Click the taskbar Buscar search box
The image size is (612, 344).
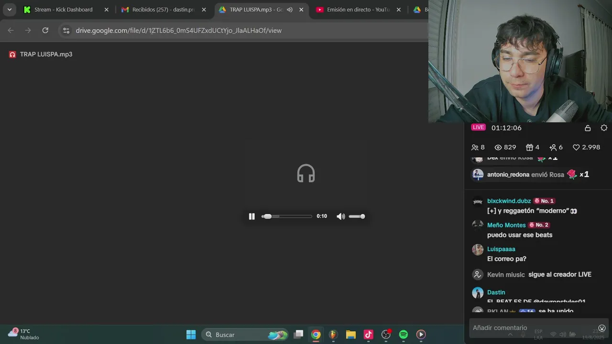pos(245,334)
